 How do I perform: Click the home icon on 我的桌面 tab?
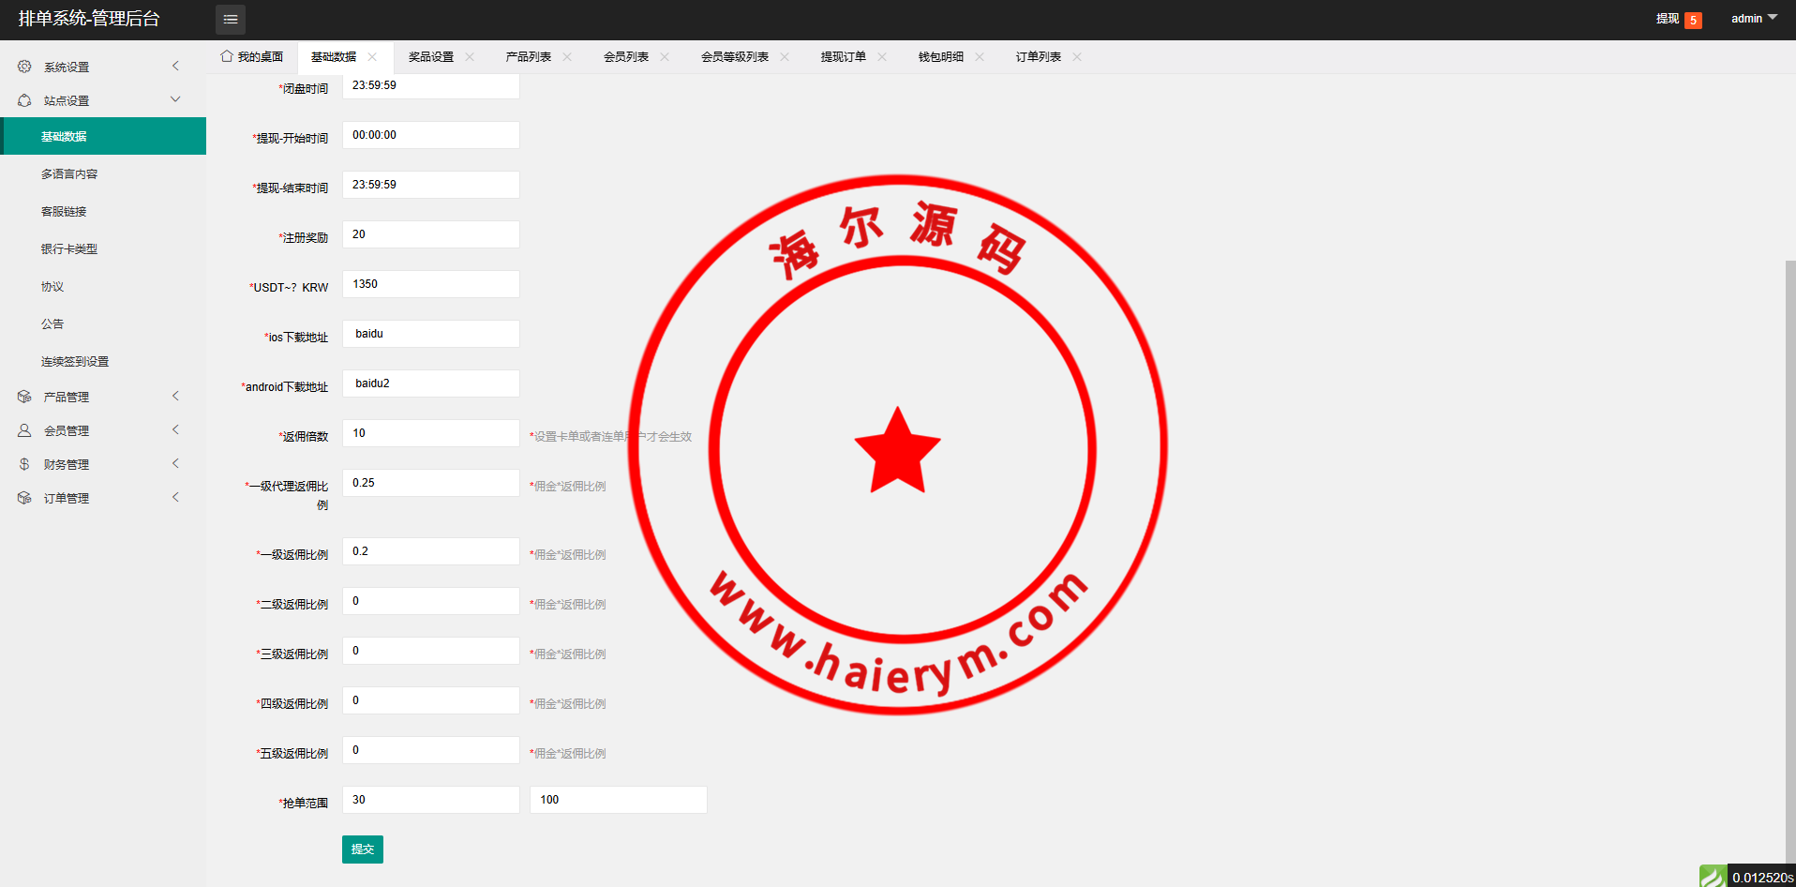pos(227,56)
